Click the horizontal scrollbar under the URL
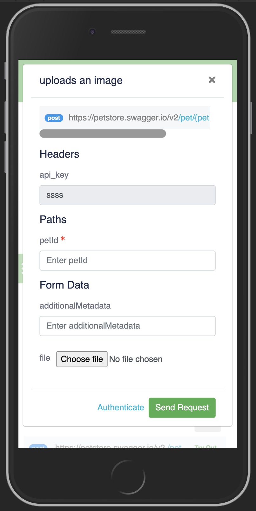The height and width of the screenshot is (511, 256). tap(103, 133)
